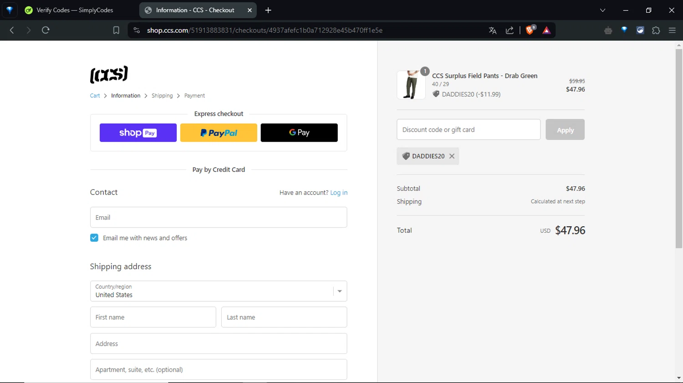Click the total price next to USD
Viewport: 683px width, 383px height.
[570, 230]
